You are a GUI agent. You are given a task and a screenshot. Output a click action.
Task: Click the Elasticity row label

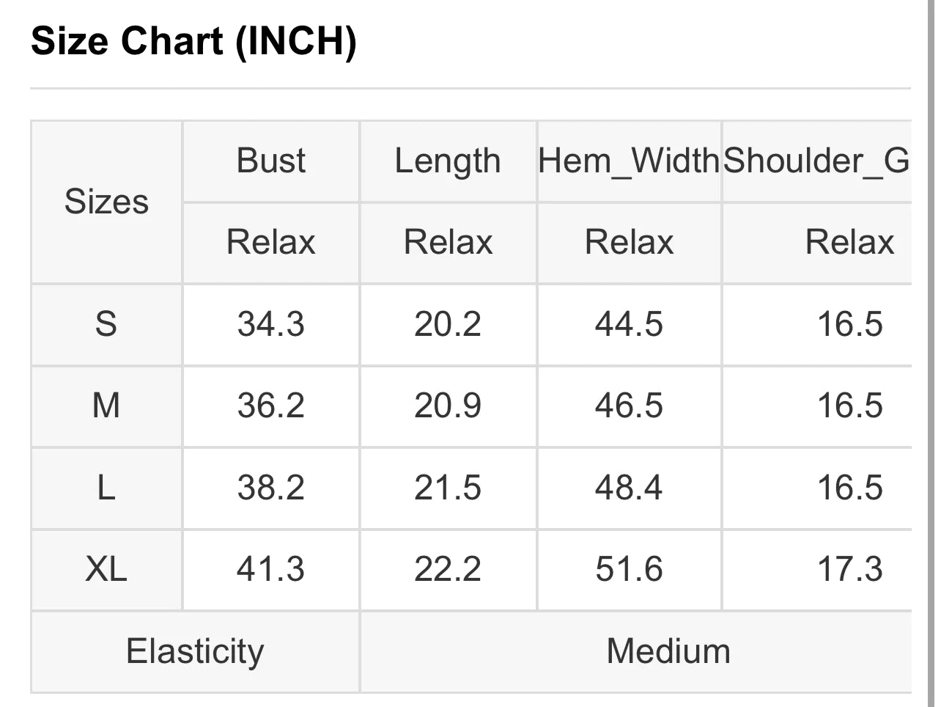click(195, 651)
